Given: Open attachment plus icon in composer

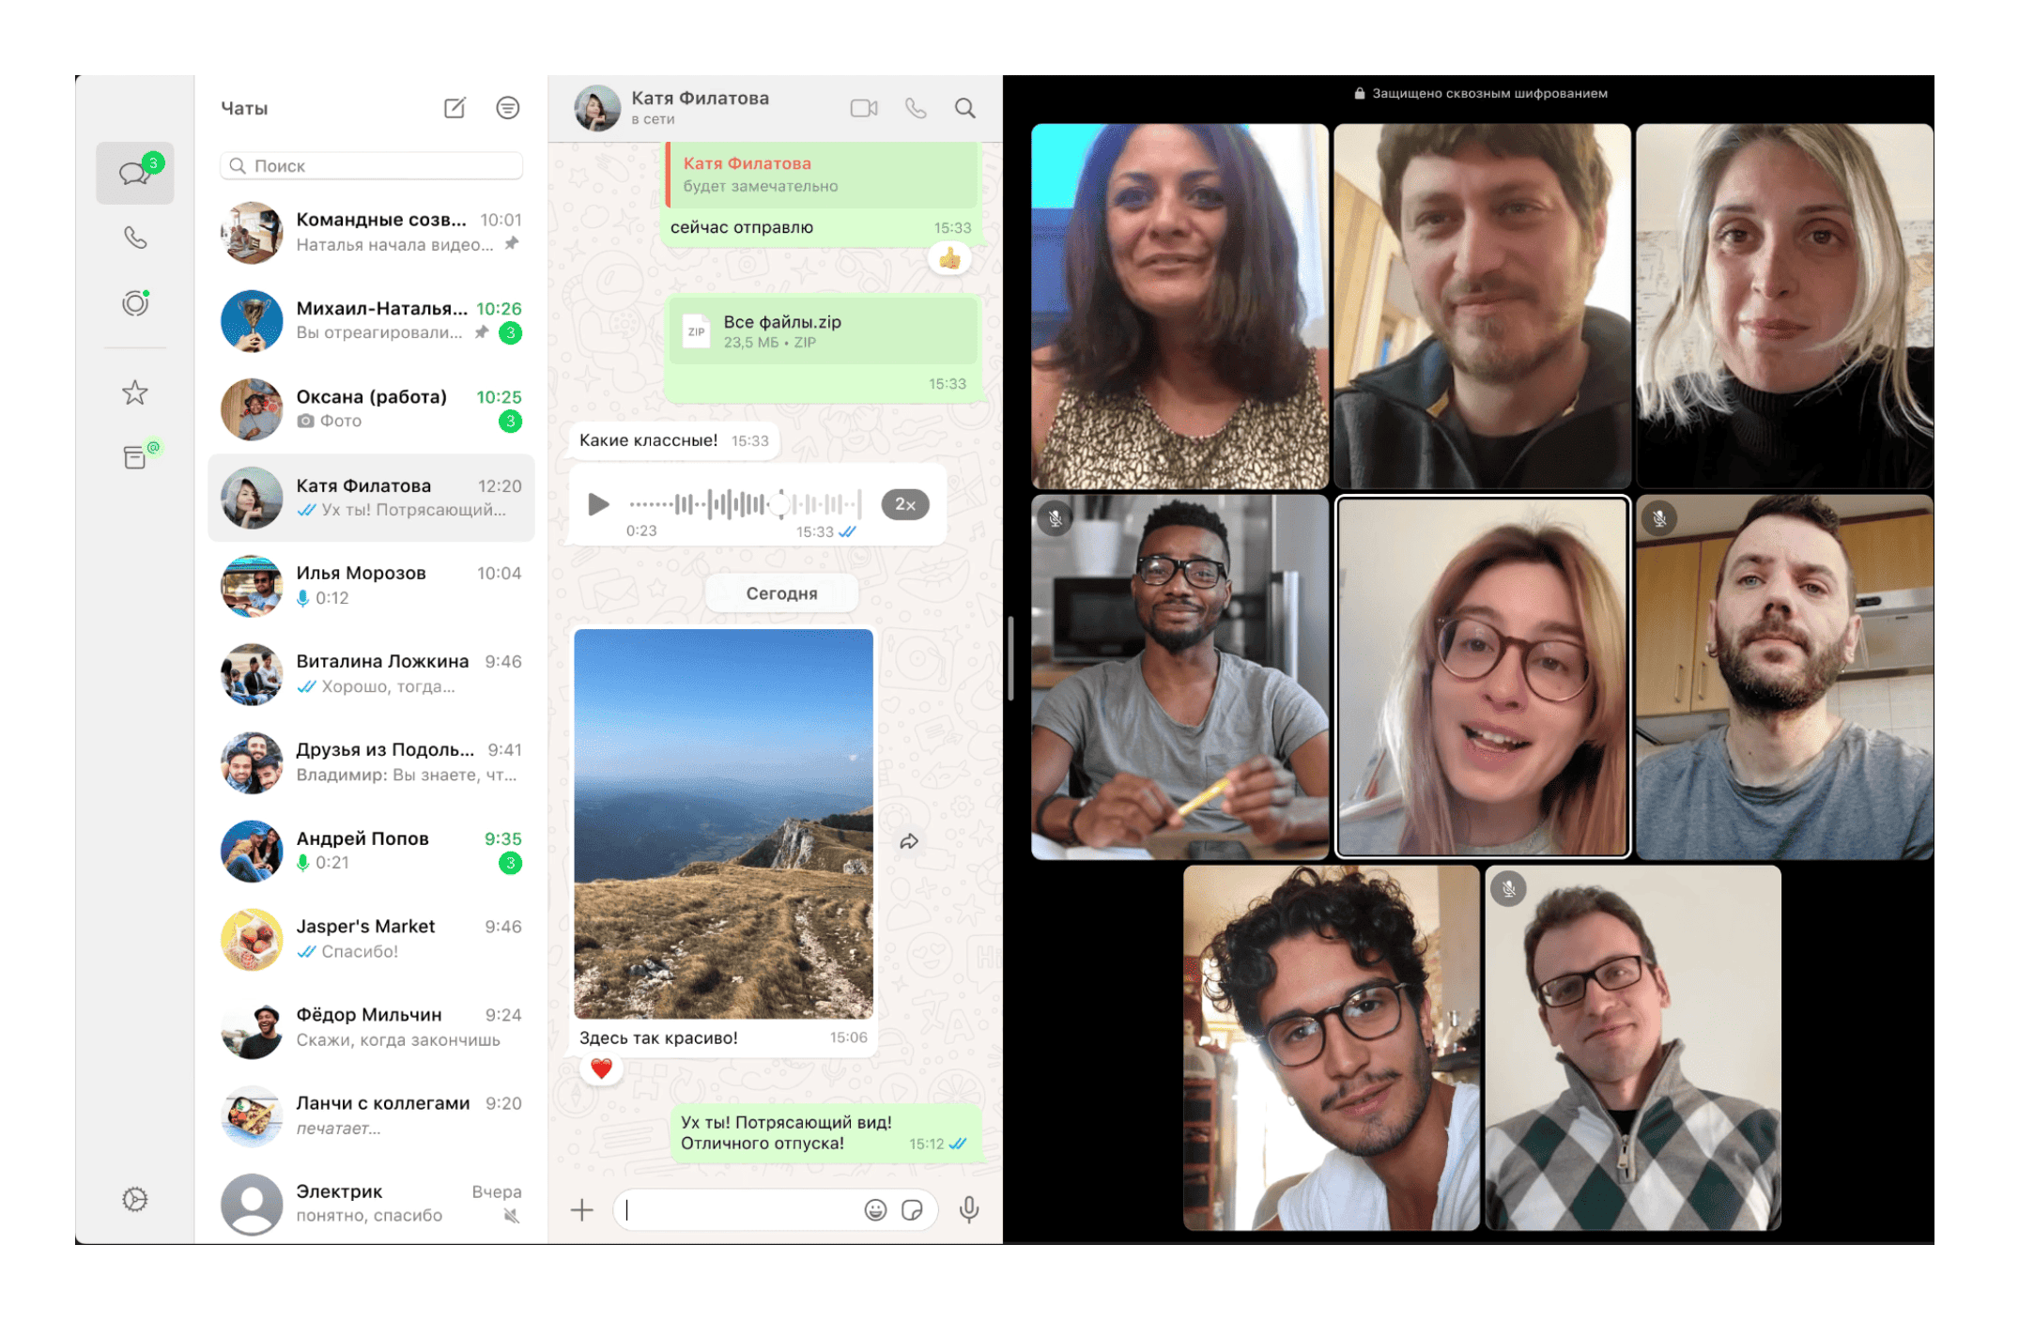Looking at the screenshot, I should tap(582, 1209).
